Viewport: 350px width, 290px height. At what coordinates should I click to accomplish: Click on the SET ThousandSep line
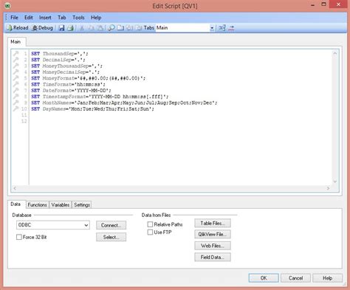(60, 53)
